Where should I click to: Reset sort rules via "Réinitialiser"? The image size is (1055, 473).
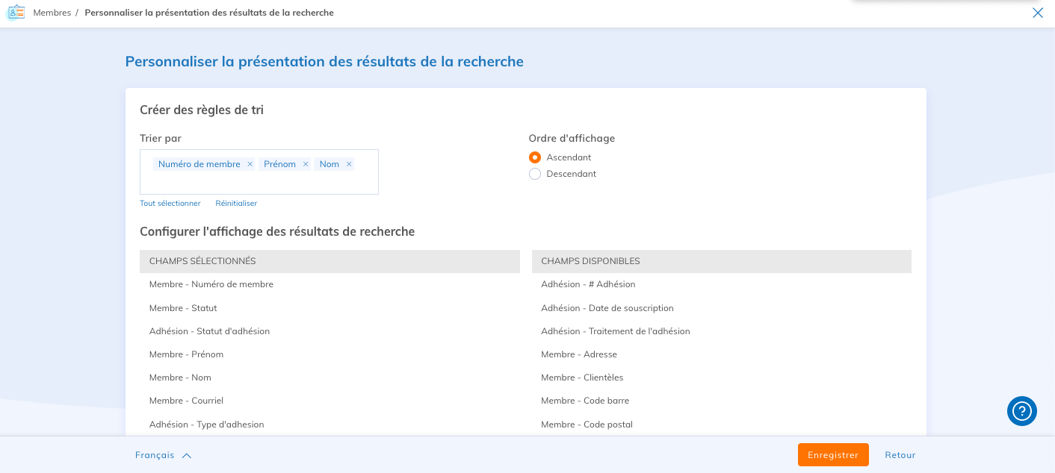(236, 203)
